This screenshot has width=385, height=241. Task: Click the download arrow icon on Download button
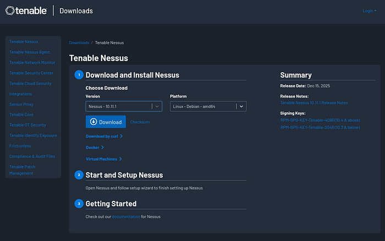[x=94, y=122]
